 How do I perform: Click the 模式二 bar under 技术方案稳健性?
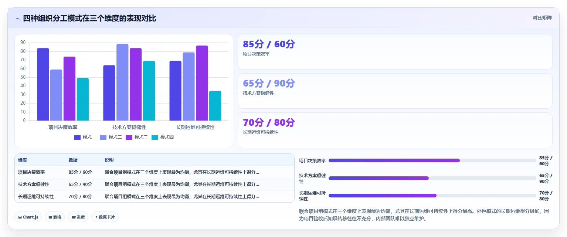(122, 82)
